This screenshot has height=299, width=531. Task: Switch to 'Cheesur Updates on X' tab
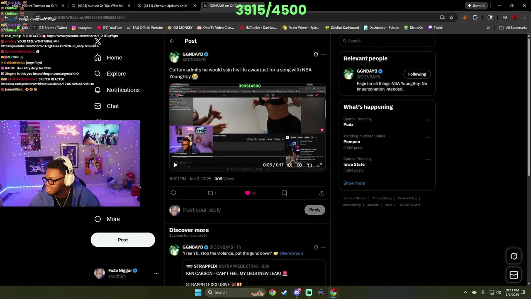[166, 6]
